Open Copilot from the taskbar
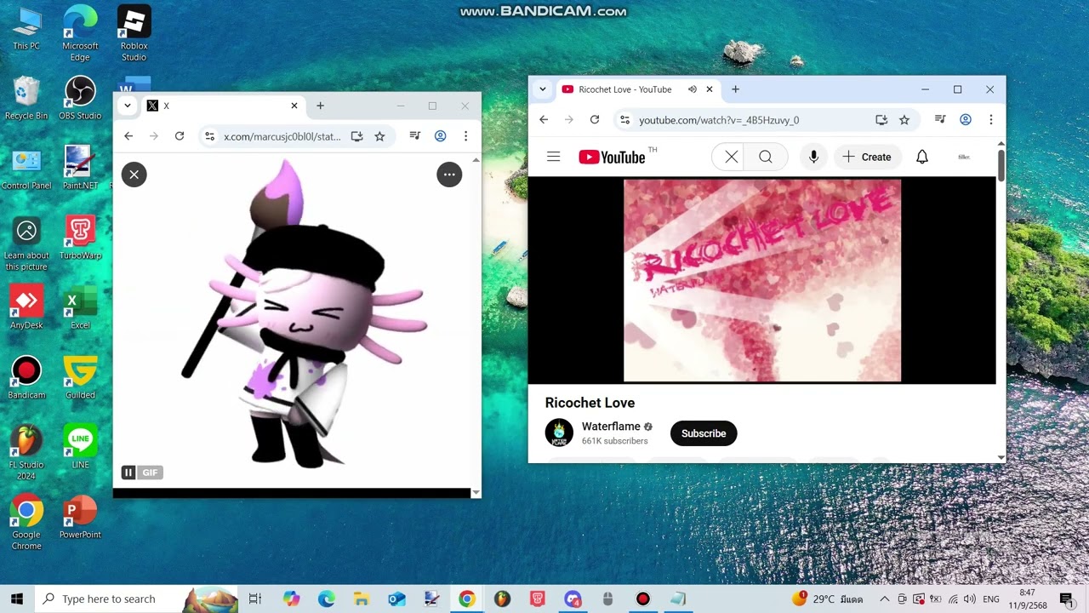This screenshot has width=1089, height=613. click(x=292, y=599)
